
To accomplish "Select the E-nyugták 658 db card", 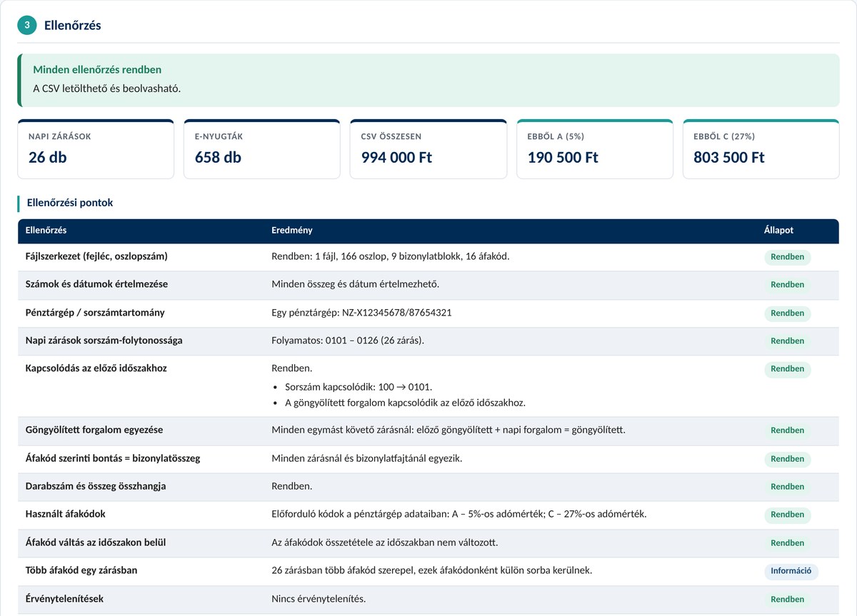I will coord(262,148).
